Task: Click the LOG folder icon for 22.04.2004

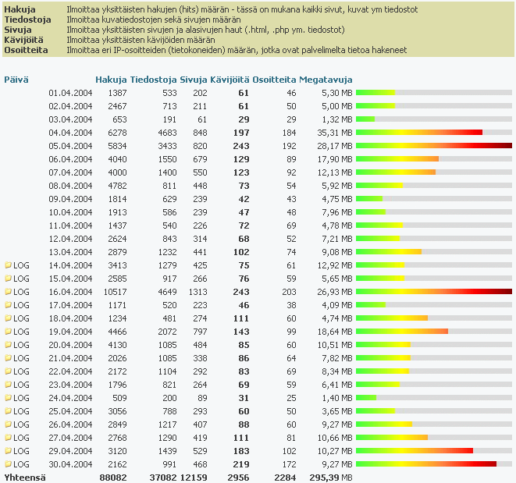Action: (9, 371)
